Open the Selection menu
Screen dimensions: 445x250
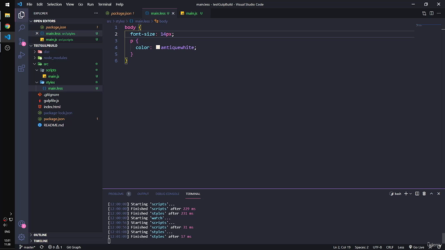[54, 4]
